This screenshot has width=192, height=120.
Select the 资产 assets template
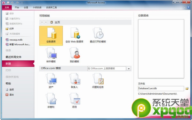coord(51,80)
